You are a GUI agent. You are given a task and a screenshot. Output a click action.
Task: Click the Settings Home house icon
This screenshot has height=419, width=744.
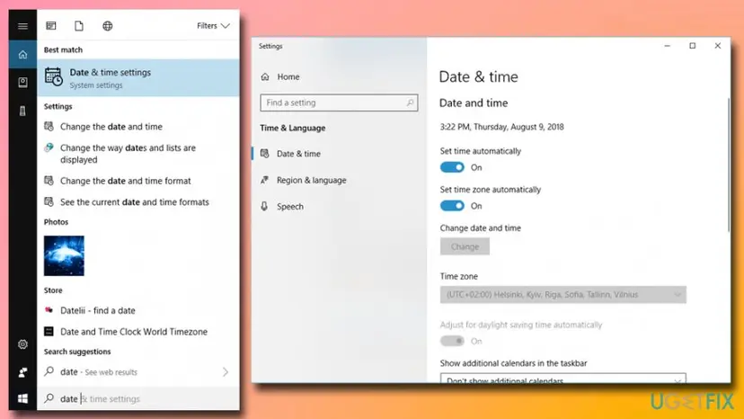point(265,76)
